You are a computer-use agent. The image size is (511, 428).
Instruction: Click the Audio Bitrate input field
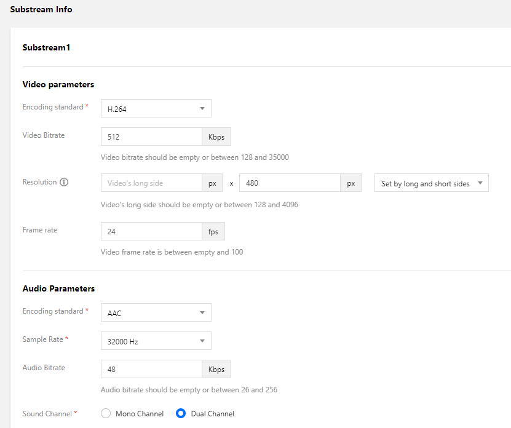point(151,370)
